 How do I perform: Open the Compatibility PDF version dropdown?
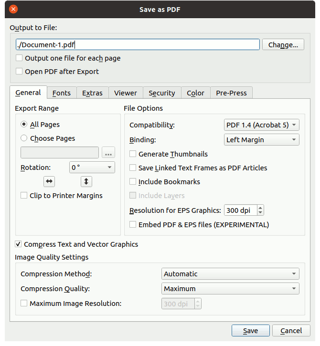[x=261, y=125]
